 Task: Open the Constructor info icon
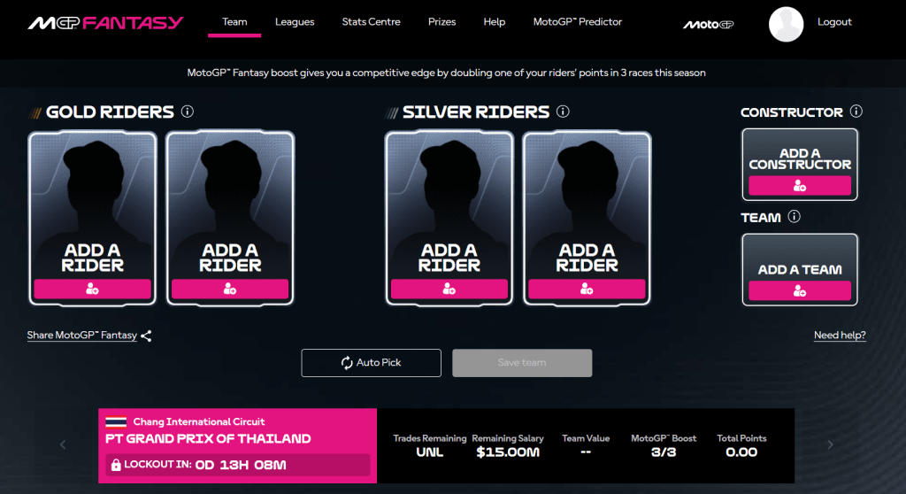(856, 112)
